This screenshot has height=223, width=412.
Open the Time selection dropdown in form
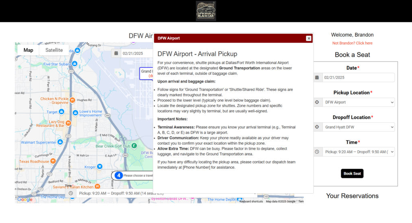358,152
